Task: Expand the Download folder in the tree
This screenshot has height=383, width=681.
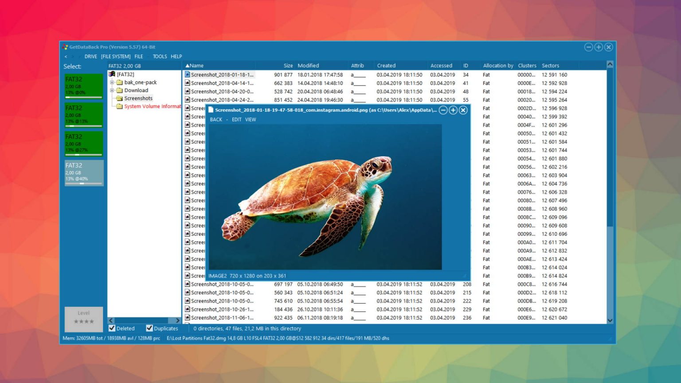Action: click(x=112, y=90)
